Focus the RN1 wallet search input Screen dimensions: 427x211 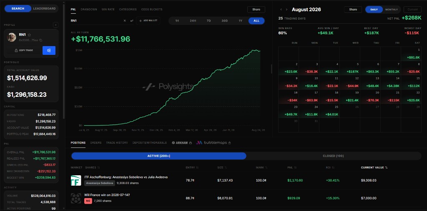coord(96,21)
